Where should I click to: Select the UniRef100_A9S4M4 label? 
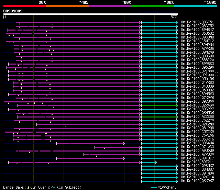coord(197,143)
